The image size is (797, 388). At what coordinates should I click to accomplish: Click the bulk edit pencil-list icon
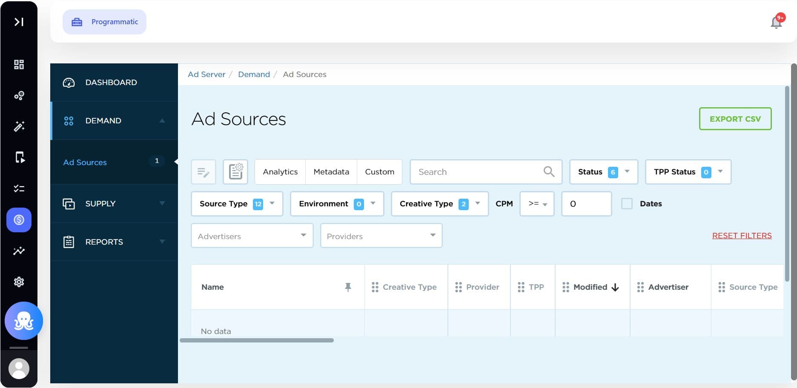point(204,172)
